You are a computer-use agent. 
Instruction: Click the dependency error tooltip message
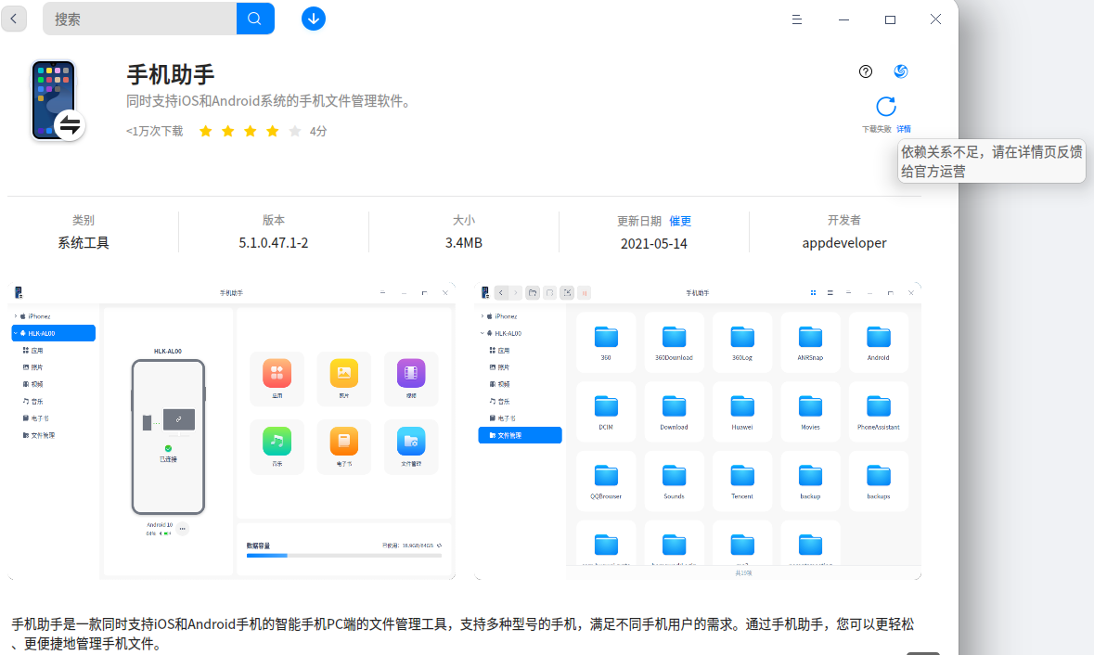(991, 161)
